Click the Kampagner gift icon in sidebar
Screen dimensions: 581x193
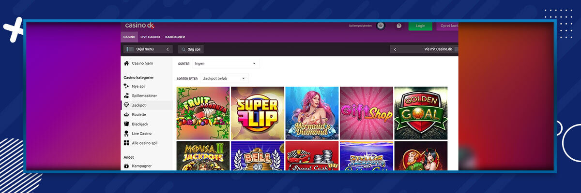(126, 166)
